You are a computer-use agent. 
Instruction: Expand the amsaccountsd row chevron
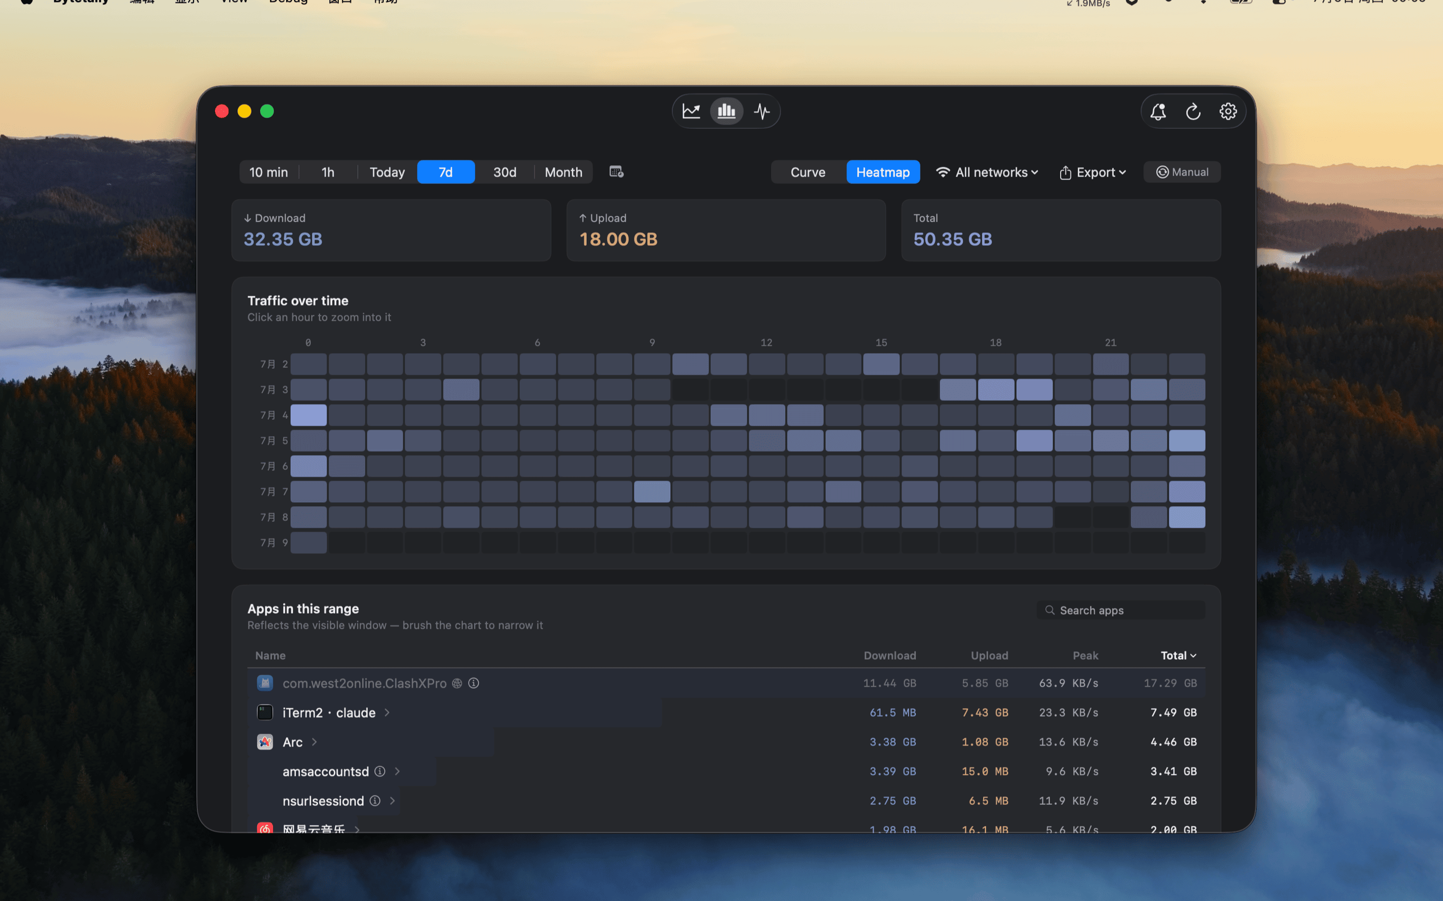397,771
